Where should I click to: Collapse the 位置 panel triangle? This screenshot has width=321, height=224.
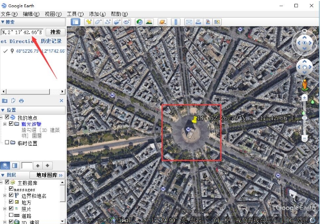tap(3, 110)
